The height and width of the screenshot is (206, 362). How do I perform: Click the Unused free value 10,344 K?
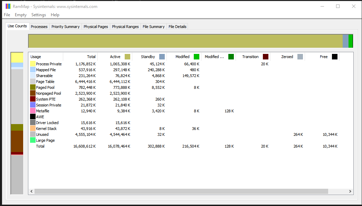[x=330, y=134]
